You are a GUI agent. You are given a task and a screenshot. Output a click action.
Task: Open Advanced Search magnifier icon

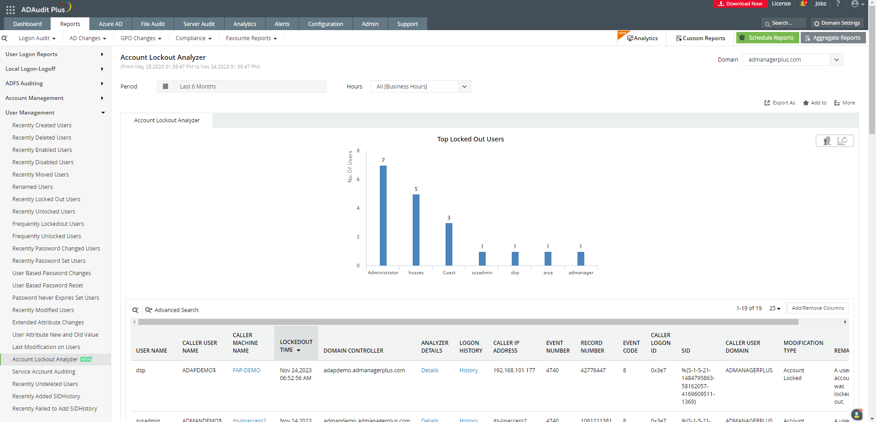[148, 310]
